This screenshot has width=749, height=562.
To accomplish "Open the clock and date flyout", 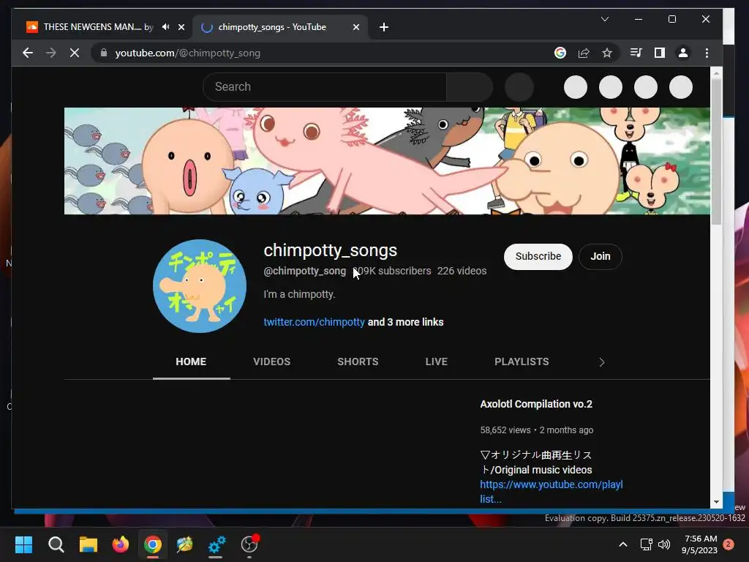I will pos(700,544).
